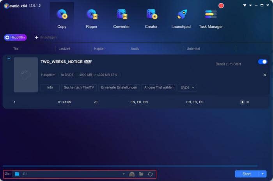Screen dimensions: 273x181
Task: Open the title bar dropdown menu arrow
Action: 250,5
